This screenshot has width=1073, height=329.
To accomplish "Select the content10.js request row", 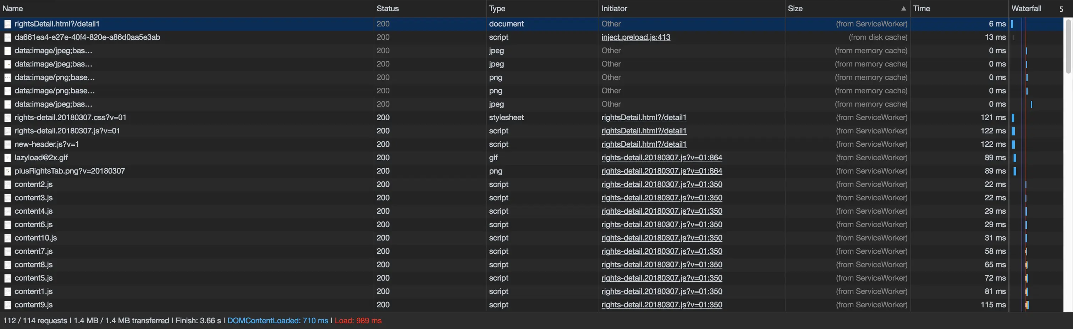I will pyautogui.click(x=532, y=238).
